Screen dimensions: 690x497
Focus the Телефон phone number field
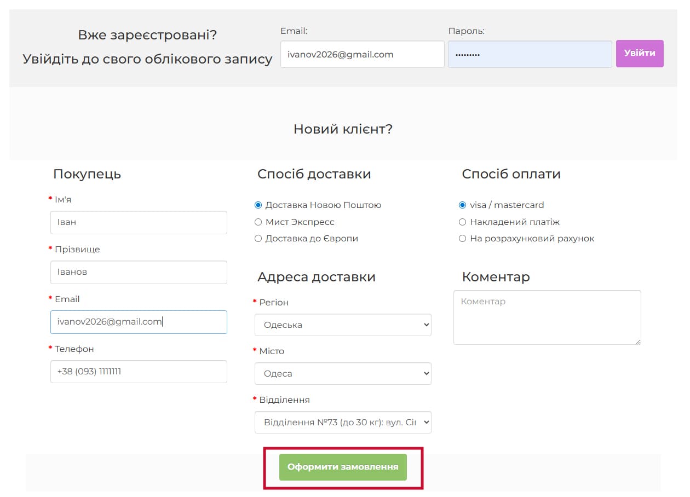coord(139,372)
